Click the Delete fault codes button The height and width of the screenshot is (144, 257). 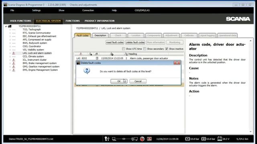coord(135,42)
